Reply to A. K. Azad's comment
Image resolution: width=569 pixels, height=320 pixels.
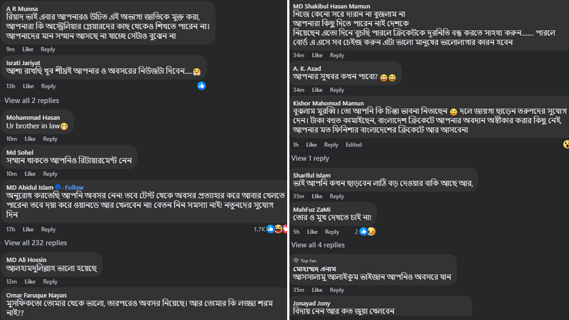point(337,90)
